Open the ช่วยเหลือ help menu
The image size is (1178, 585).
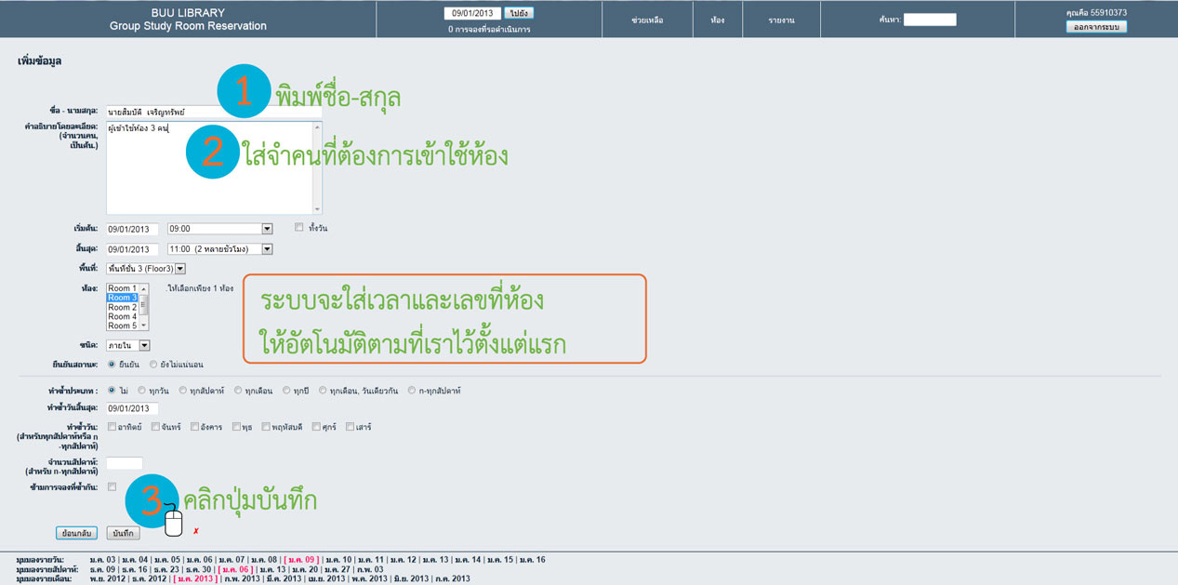pos(647,20)
